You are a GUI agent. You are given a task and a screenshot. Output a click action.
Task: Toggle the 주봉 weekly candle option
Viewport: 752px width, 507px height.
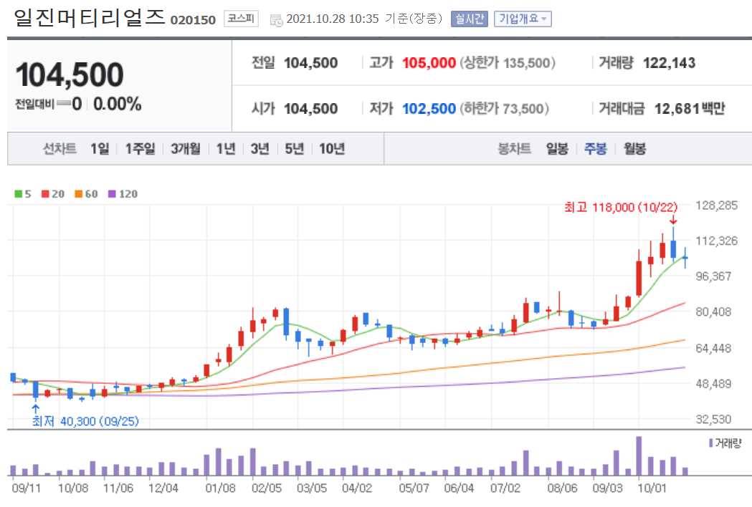point(595,148)
